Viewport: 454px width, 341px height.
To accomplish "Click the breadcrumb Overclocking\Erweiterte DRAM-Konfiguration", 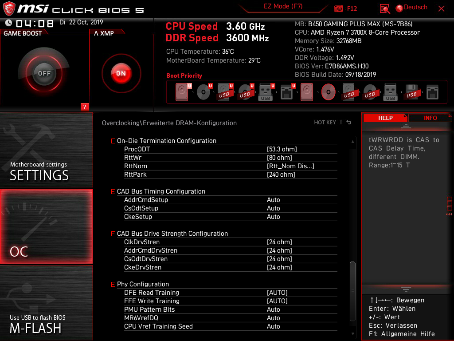I will click(169, 123).
